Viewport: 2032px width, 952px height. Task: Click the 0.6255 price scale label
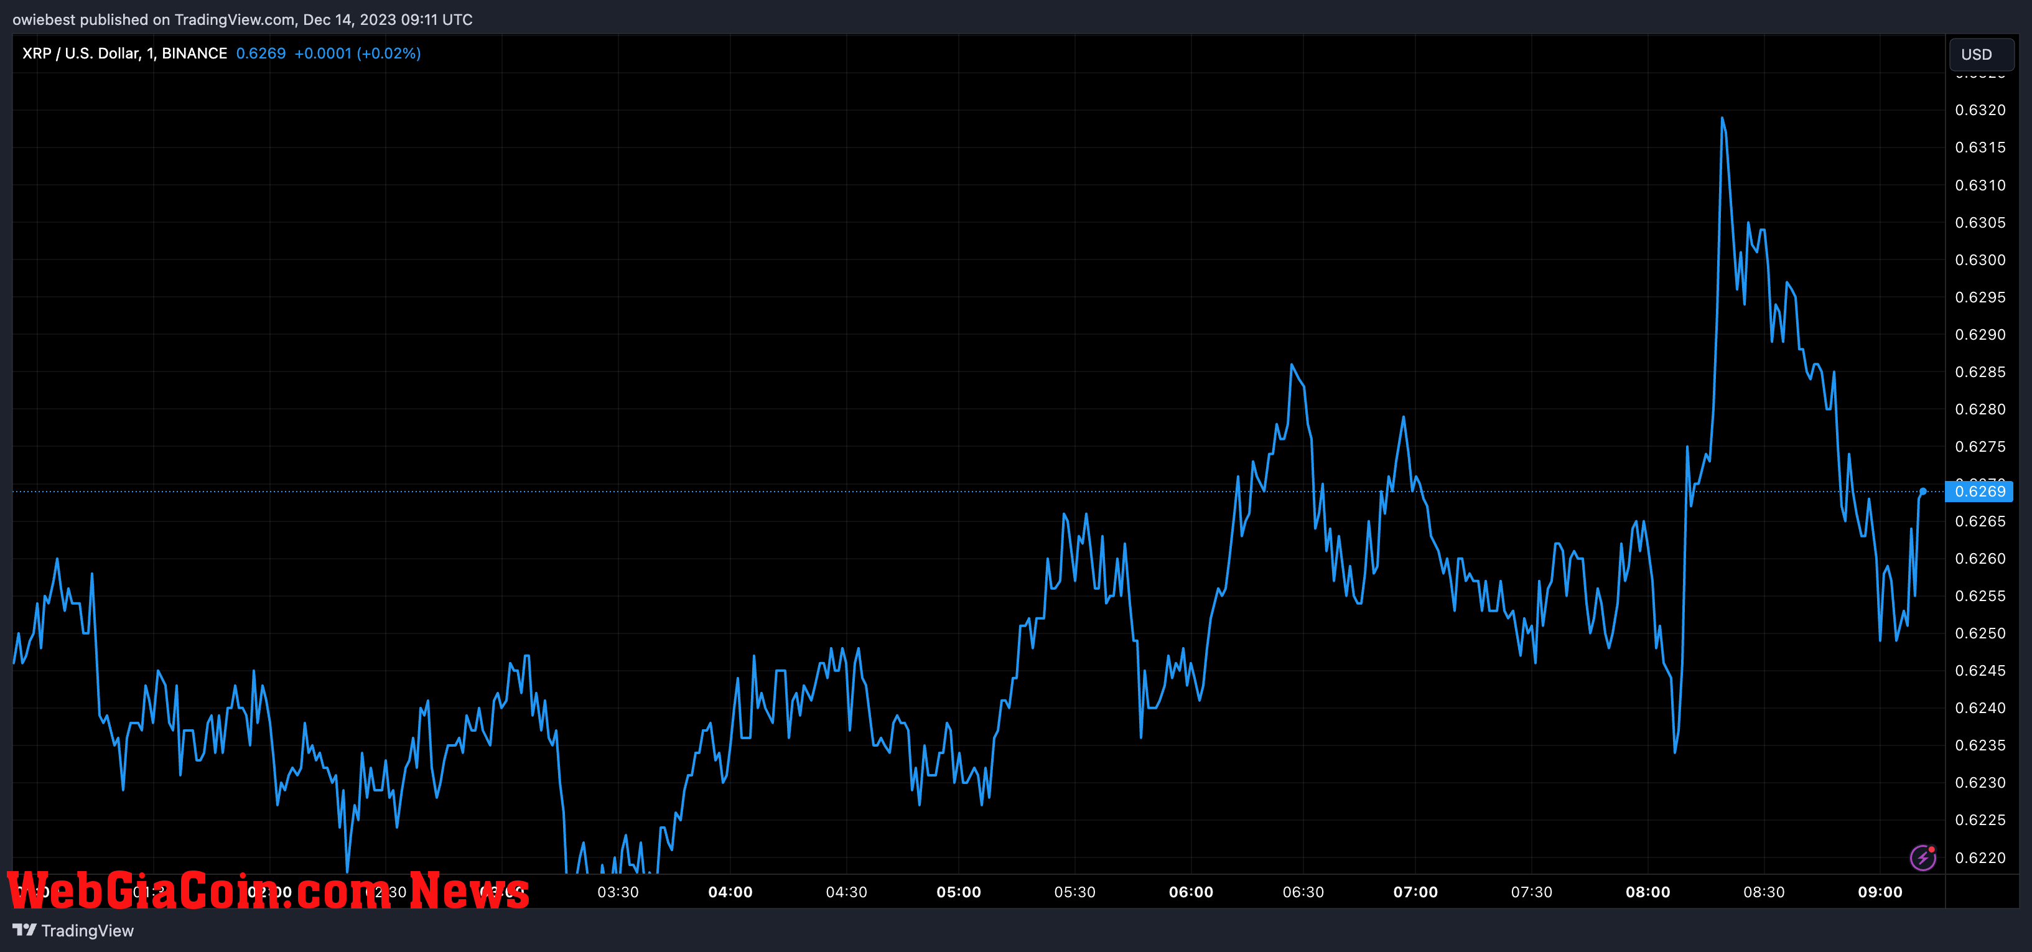pos(1980,596)
